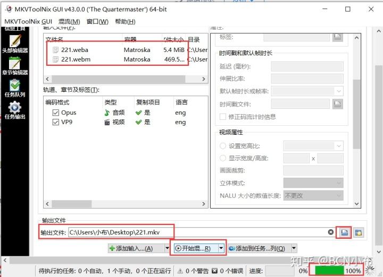
Task: Click add to job queue button
Action: [x=260, y=248]
